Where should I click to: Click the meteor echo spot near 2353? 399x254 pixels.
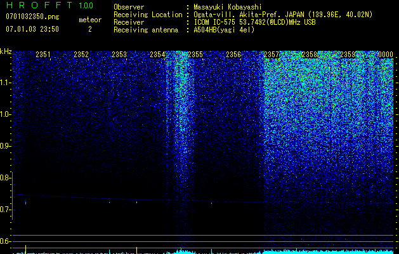(x=136, y=203)
